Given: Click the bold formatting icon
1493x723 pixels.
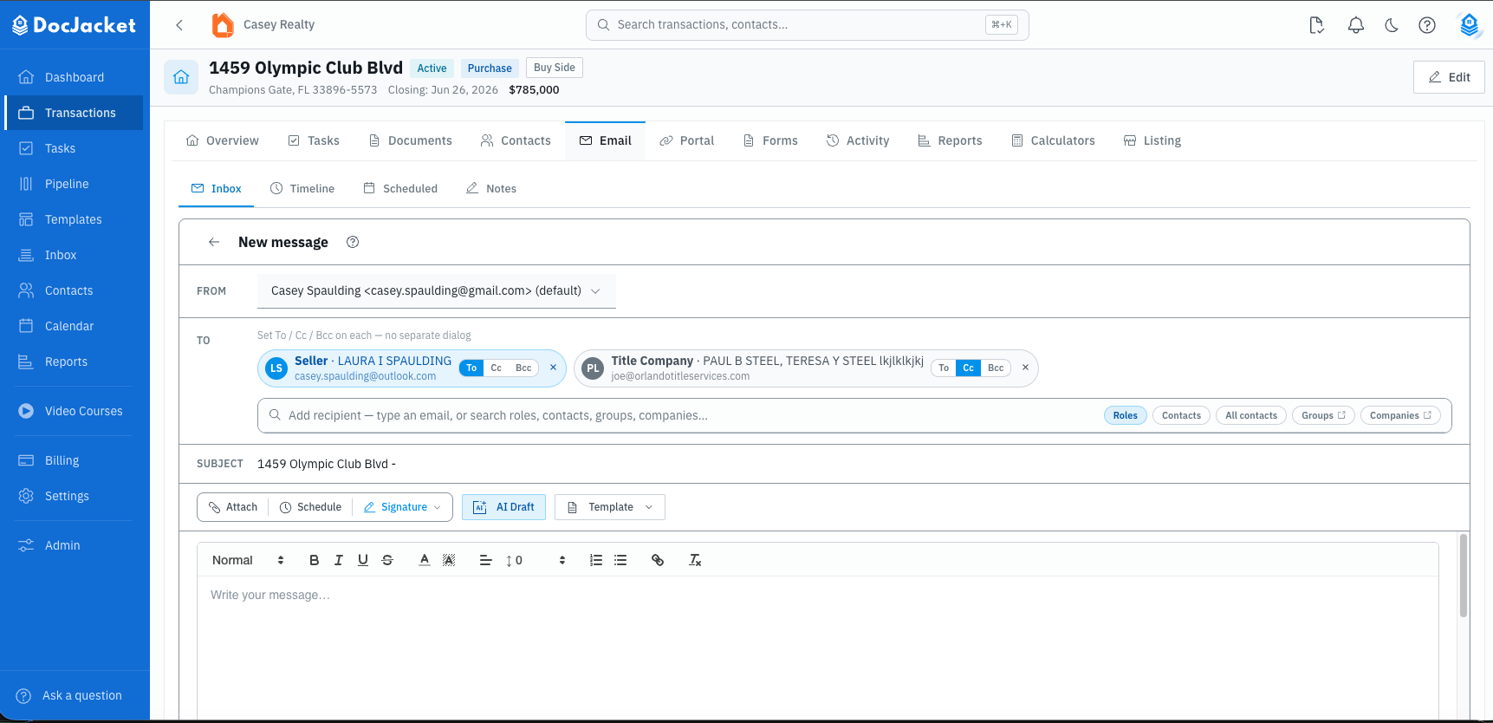Looking at the screenshot, I should (x=315, y=560).
